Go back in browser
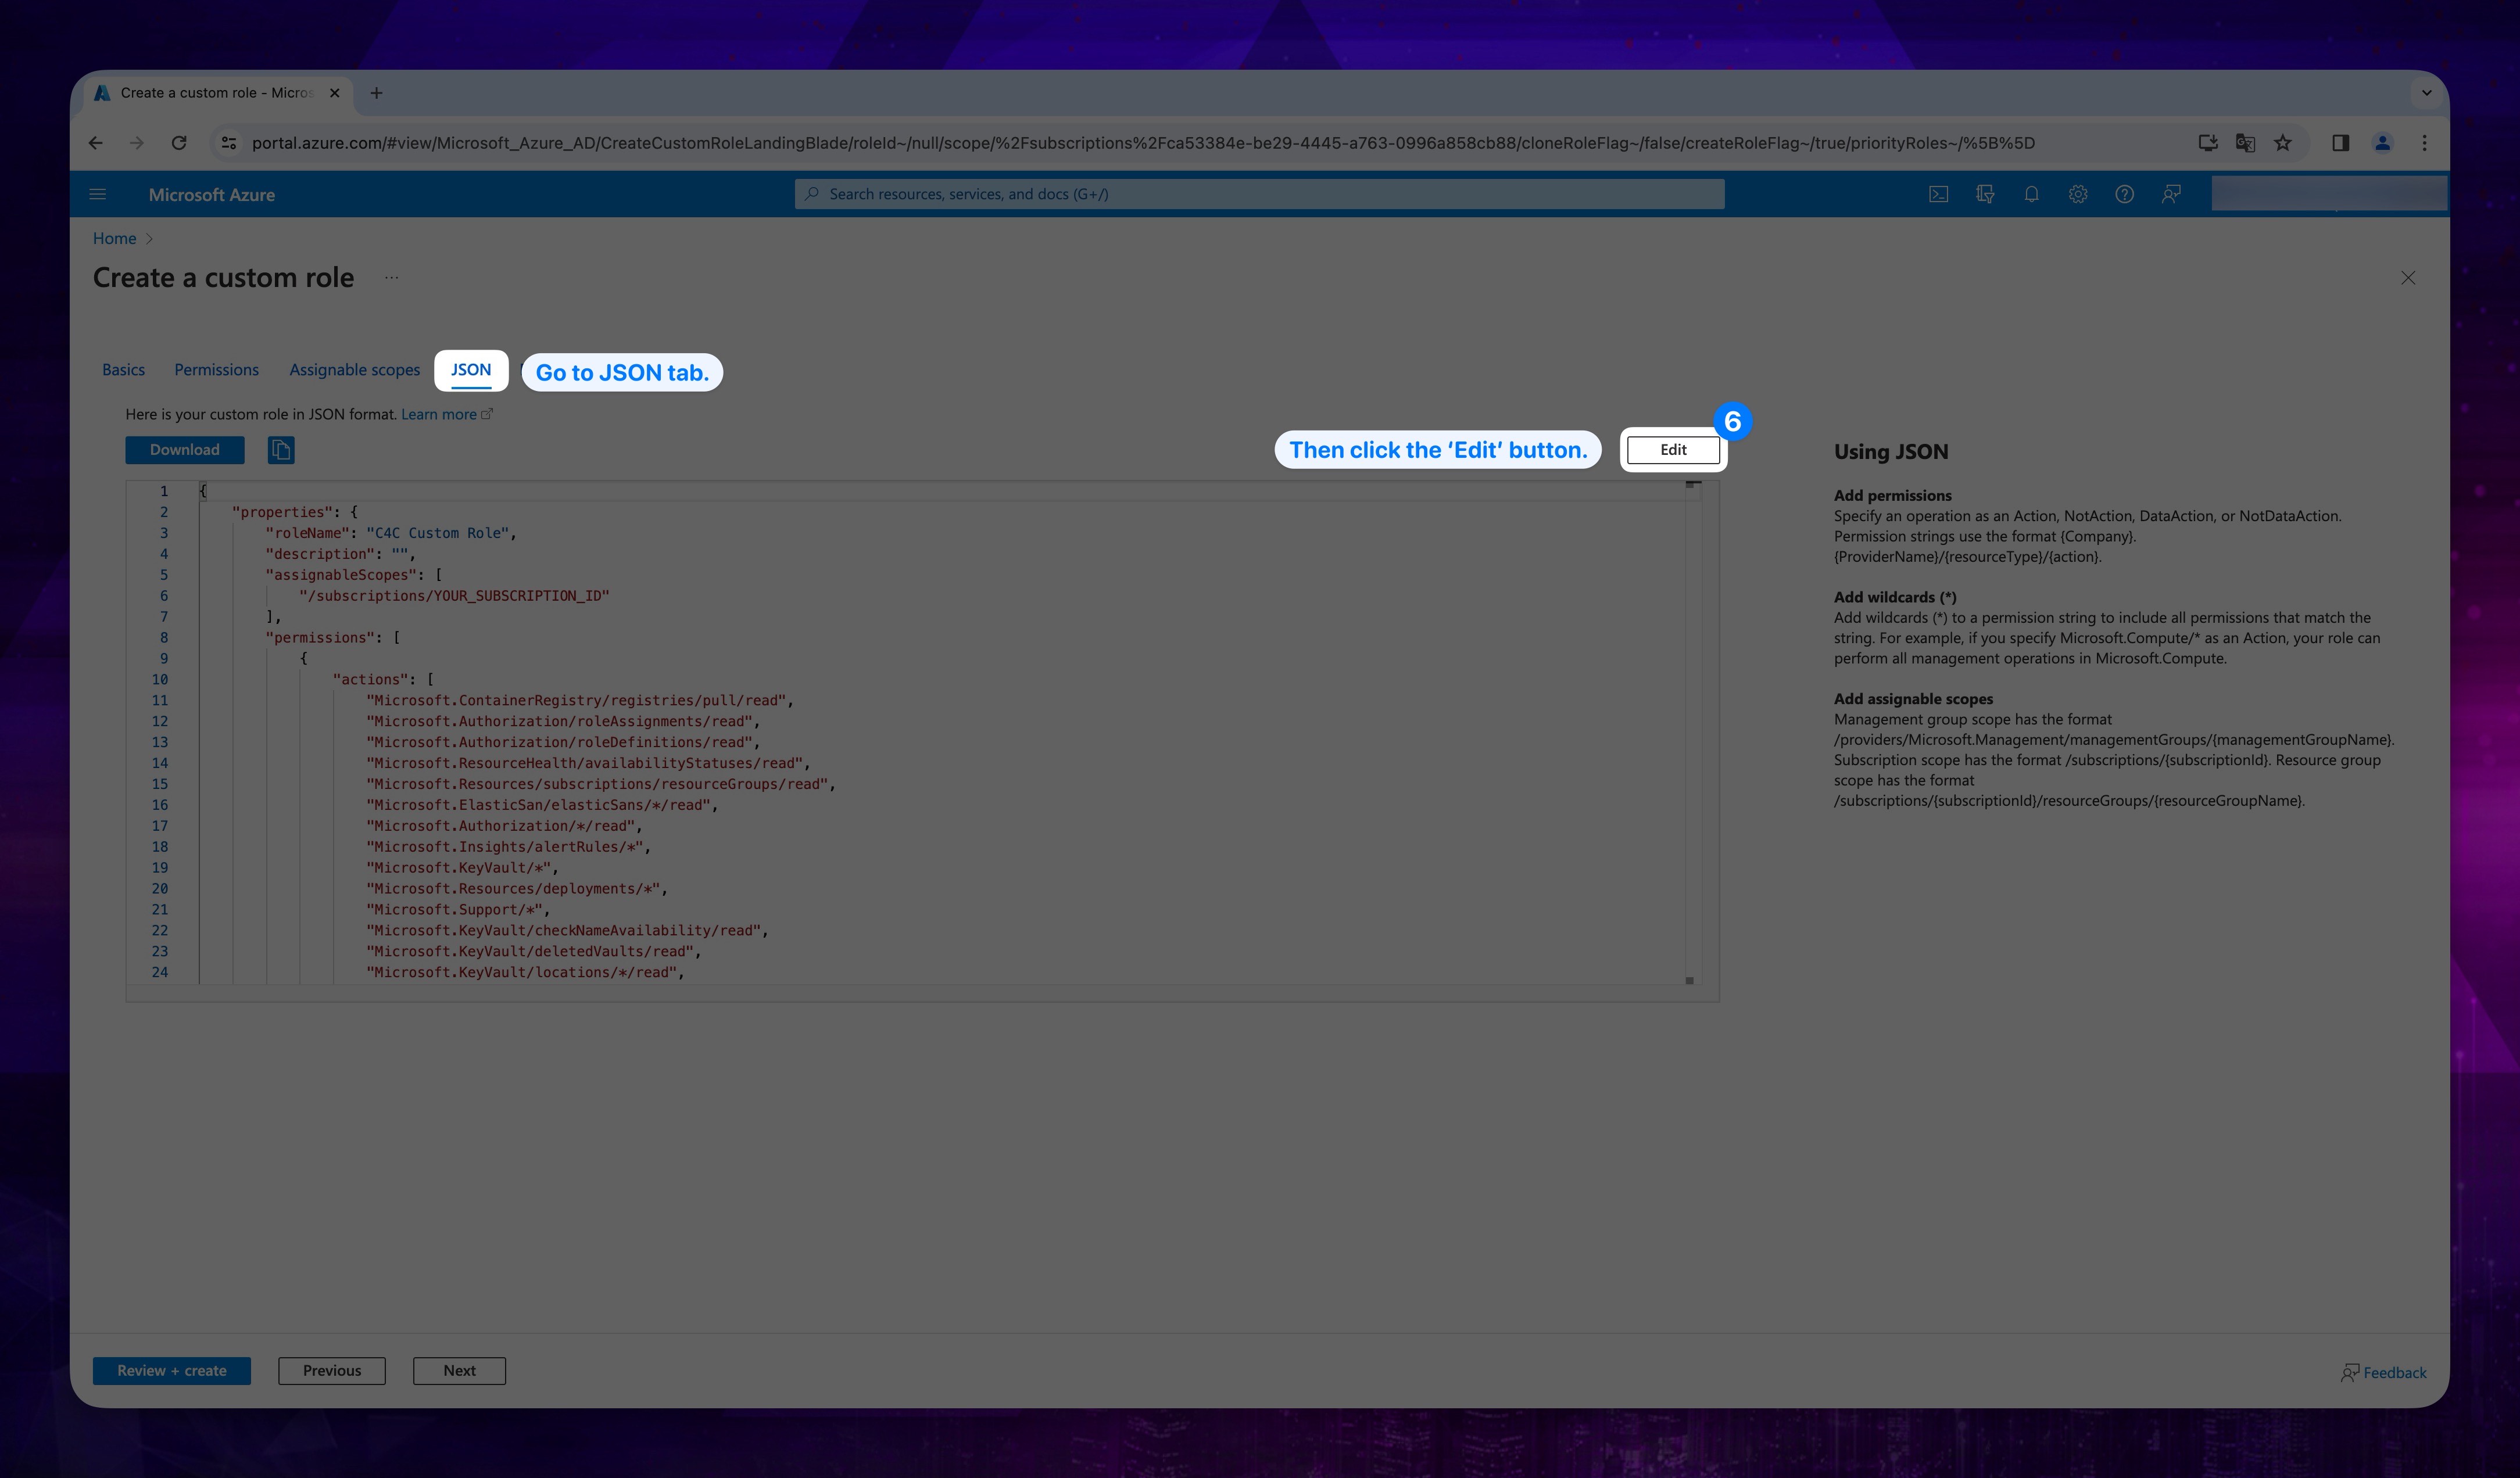The image size is (2520, 1478). click(96, 143)
